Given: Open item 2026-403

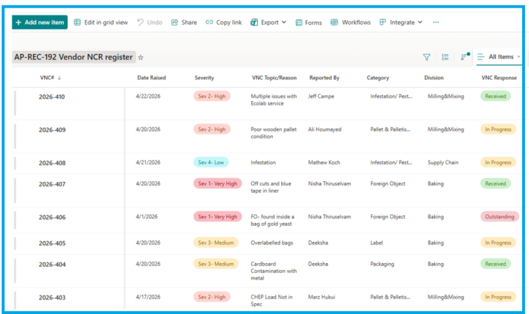Looking at the screenshot, I should 52,297.
